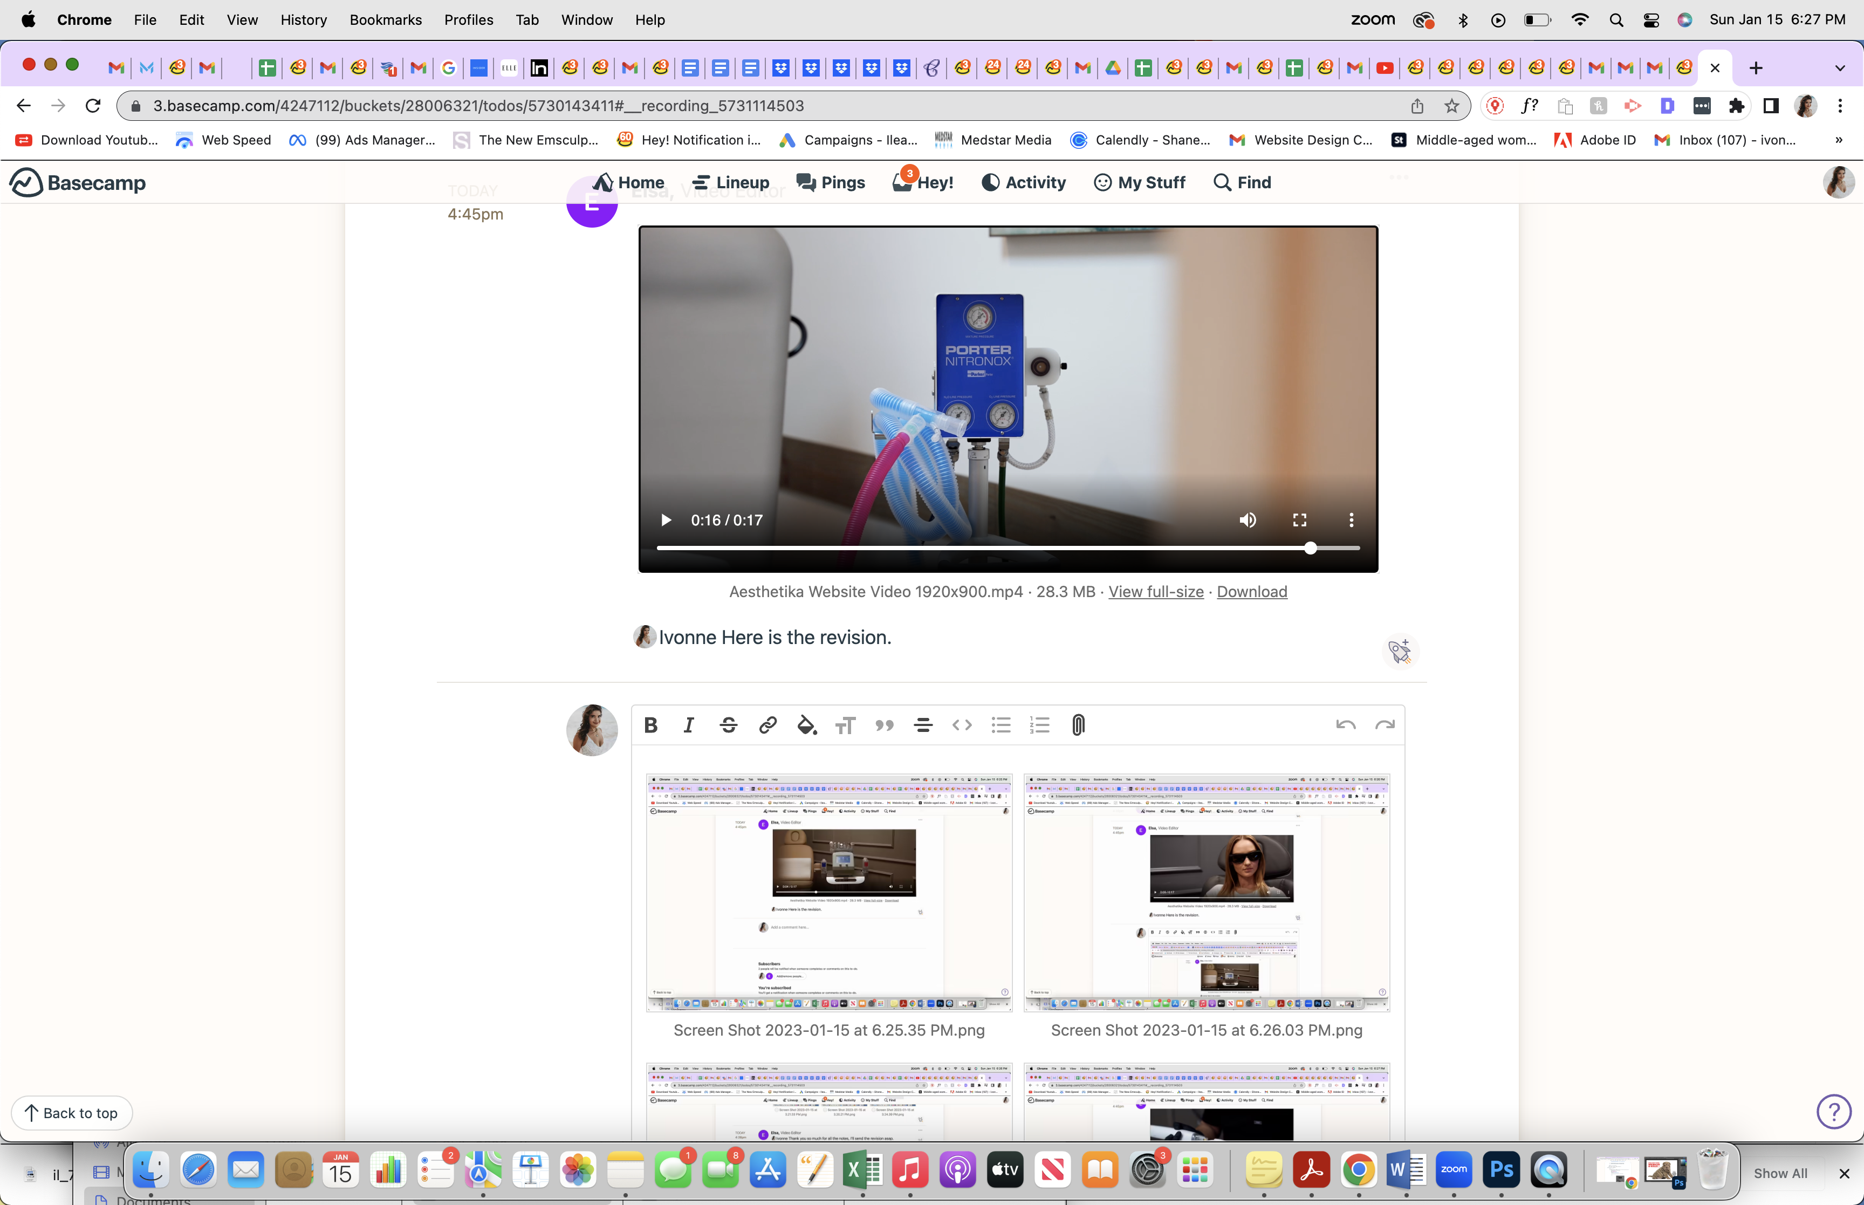Open the video player more options menu
The image size is (1864, 1205).
click(x=1351, y=521)
